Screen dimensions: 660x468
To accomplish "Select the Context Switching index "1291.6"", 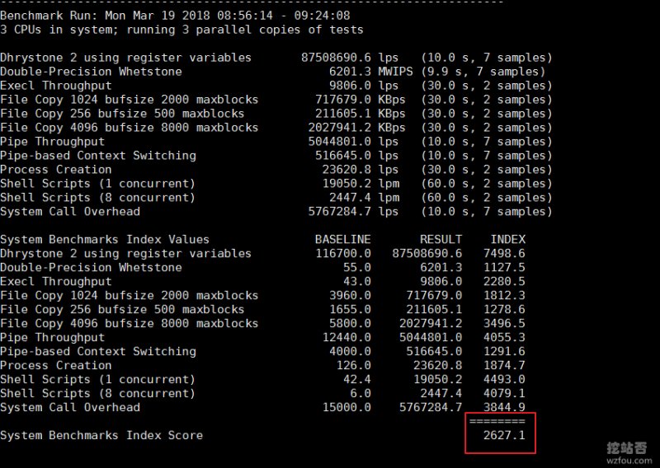I will click(504, 352).
